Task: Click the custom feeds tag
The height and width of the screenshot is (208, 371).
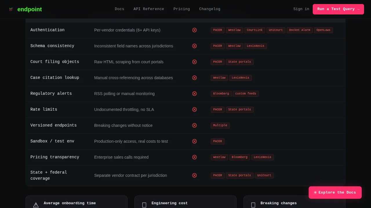Action: point(246,94)
